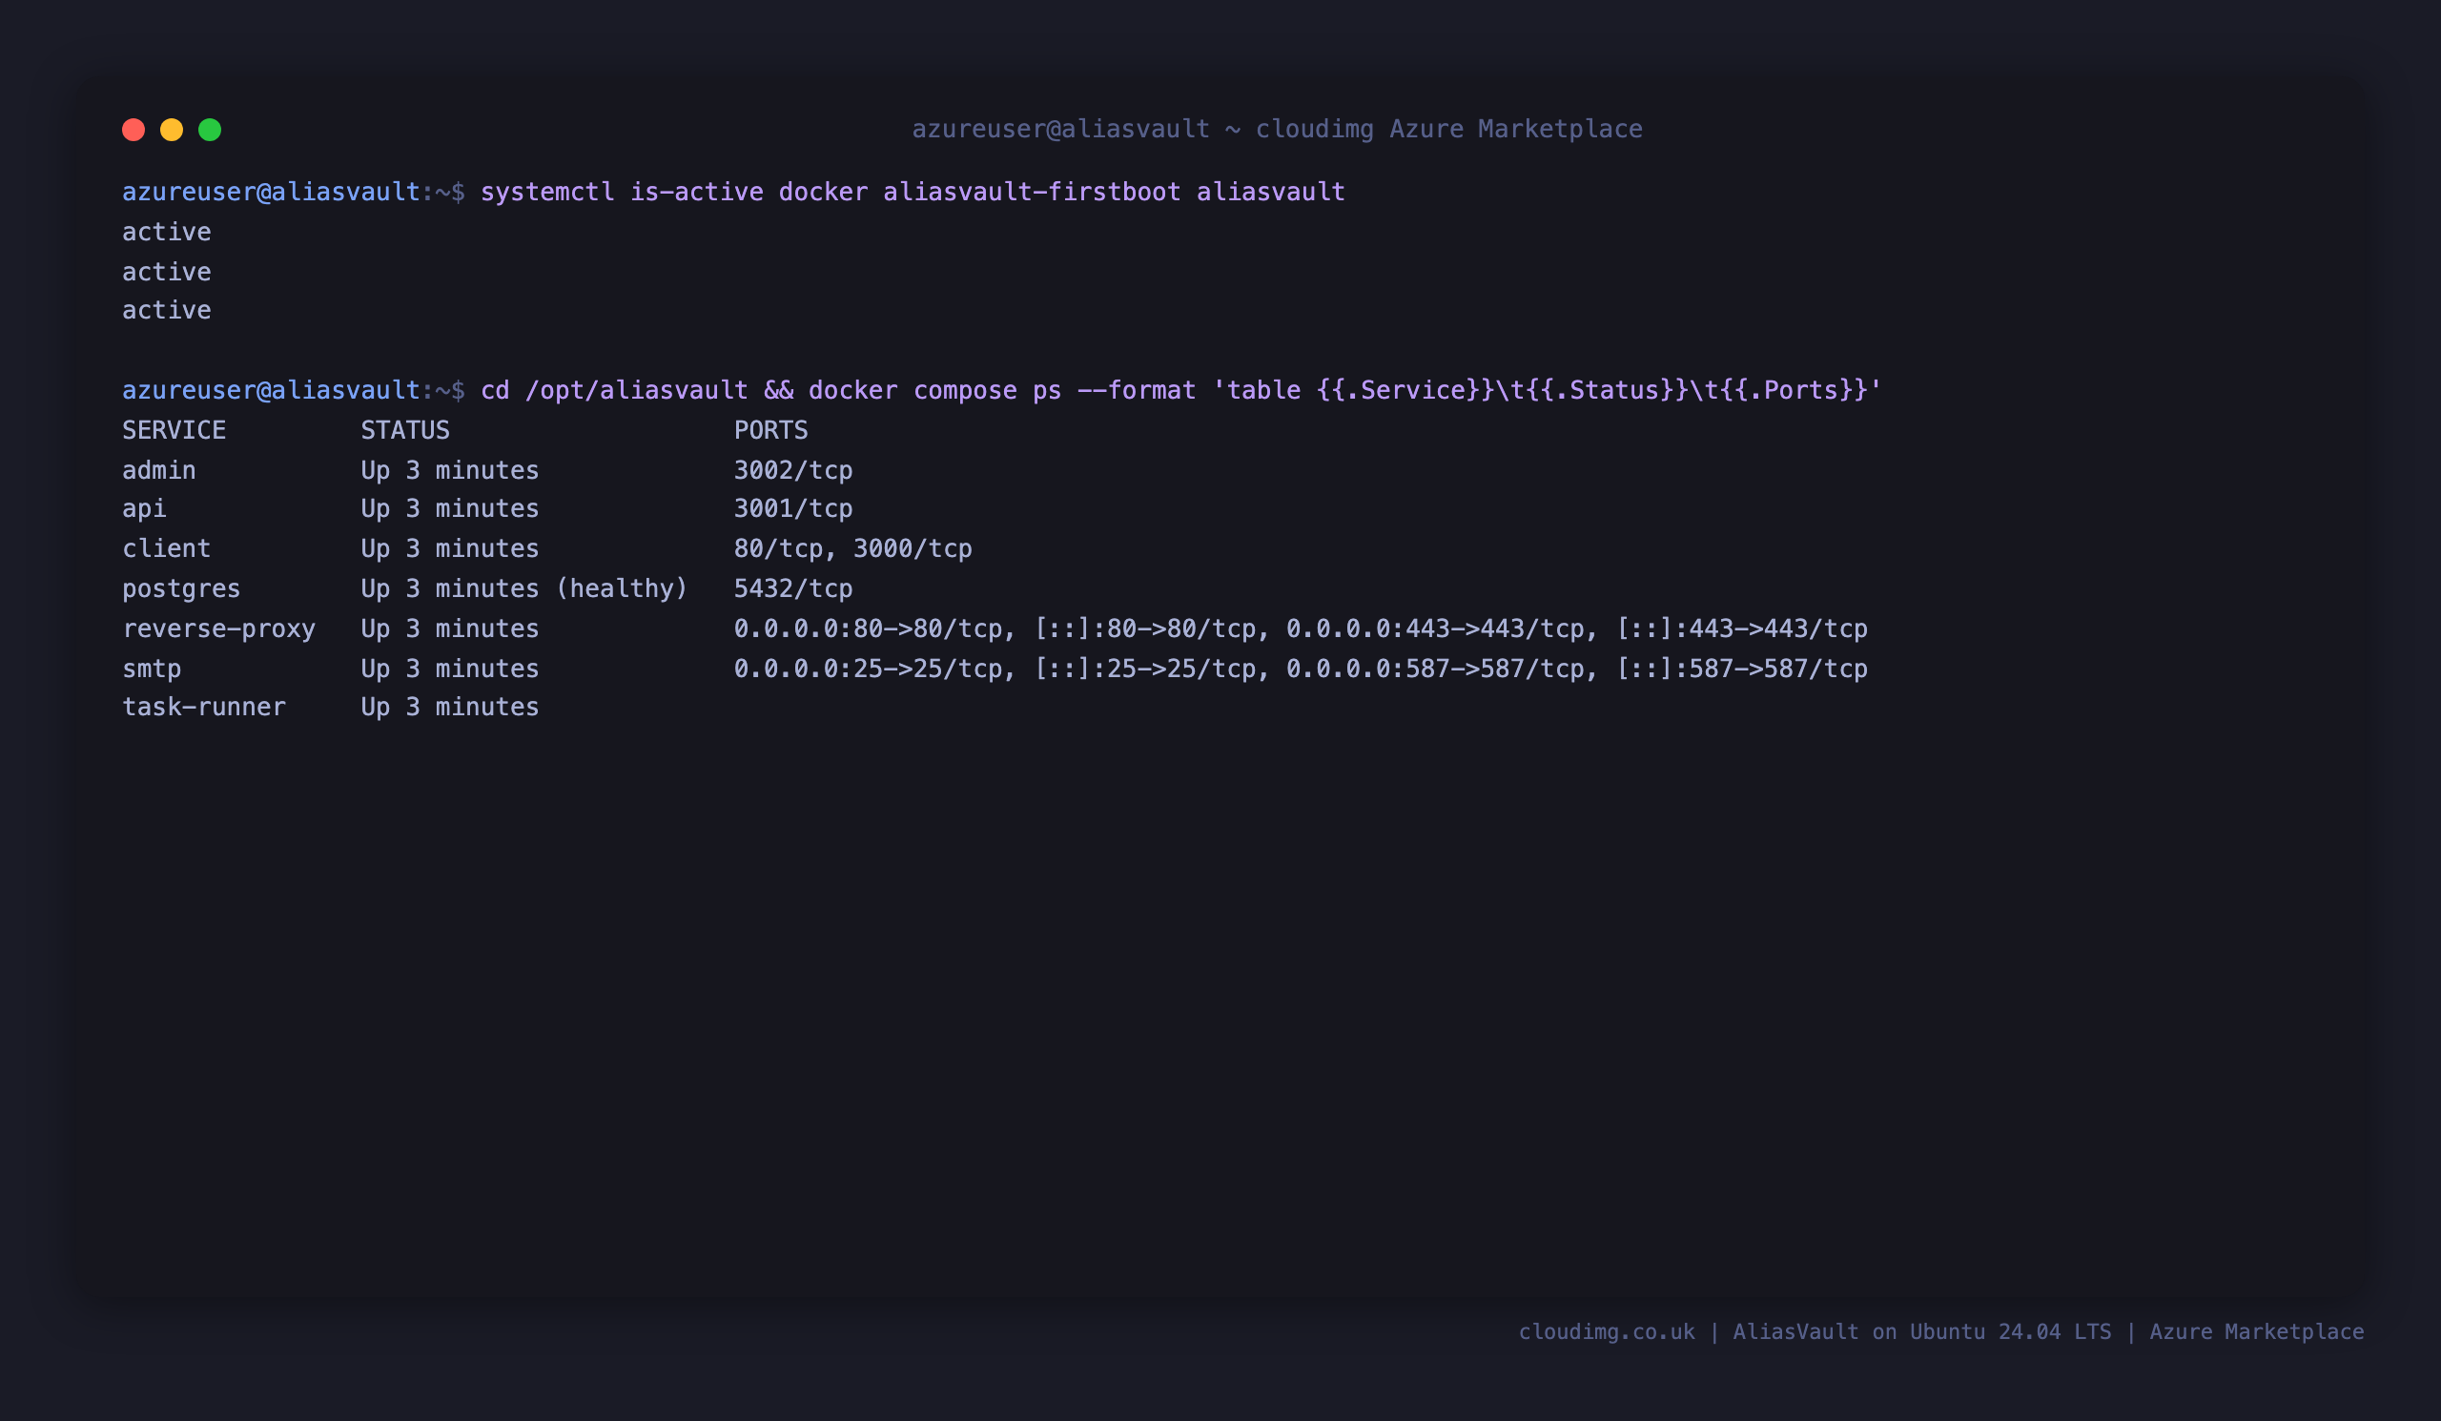Image resolution: width=2441 pixels, height=1421 pixels.
Task: Click the third 'active' output line
Action: point(167,310)
